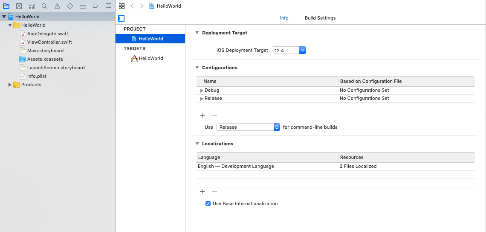Add a new configuration with plus button

(x=202, y=115)
